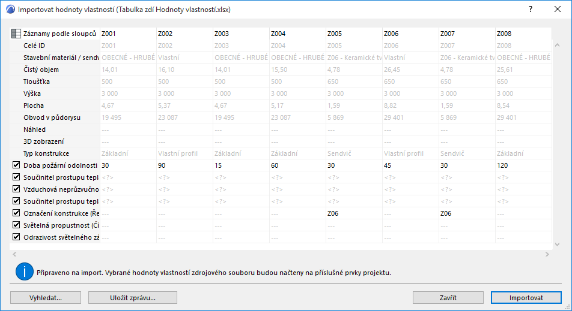Click the records-by-columns table icon

pyautogui.click(x=16, y=34)
